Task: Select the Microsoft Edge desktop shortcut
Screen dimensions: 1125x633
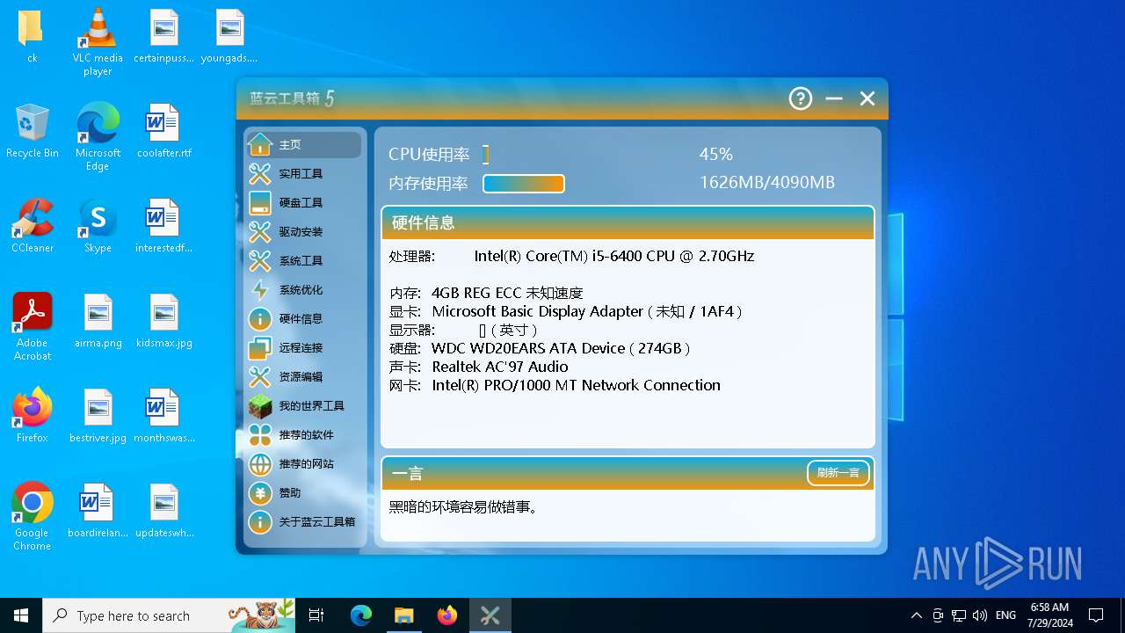Action: click(98, 137)
